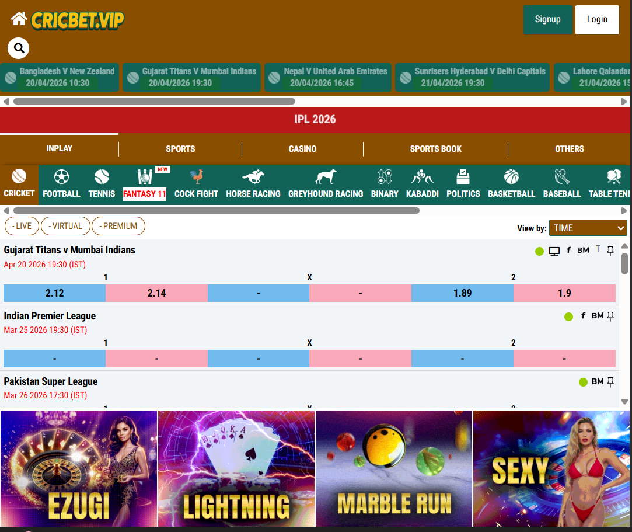The image size is (632, 532).
Task: Toggle the VIRTUAL filter pill
Action: coord(65,226)
